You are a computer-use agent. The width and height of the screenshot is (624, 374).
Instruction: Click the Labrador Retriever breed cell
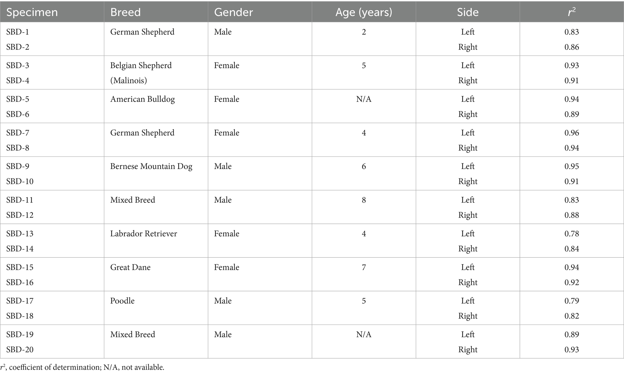tap(144, 234)
